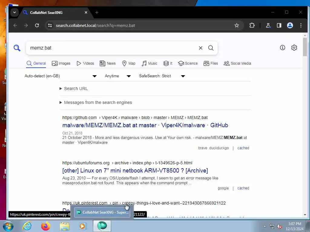Open cached link for ubuntuforums result
The height and width of the screenshot is (232, 310).
[x=243, y=188]
